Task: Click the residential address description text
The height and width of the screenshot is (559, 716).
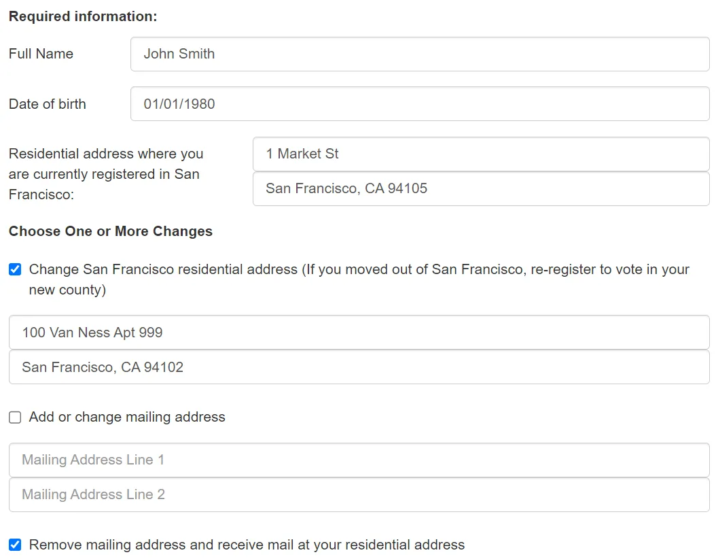Action: tap(106, 174)
